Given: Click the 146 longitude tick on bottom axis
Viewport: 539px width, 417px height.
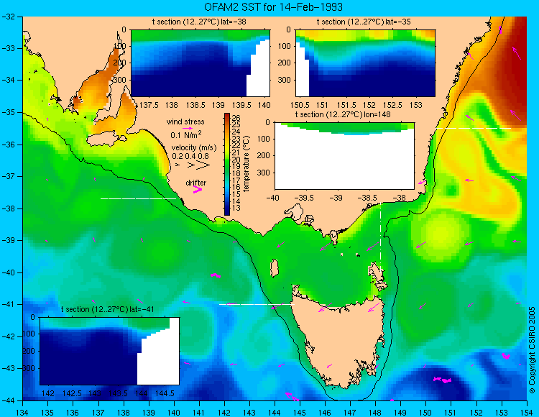Looking at the screenshot, I should point(325,412).
